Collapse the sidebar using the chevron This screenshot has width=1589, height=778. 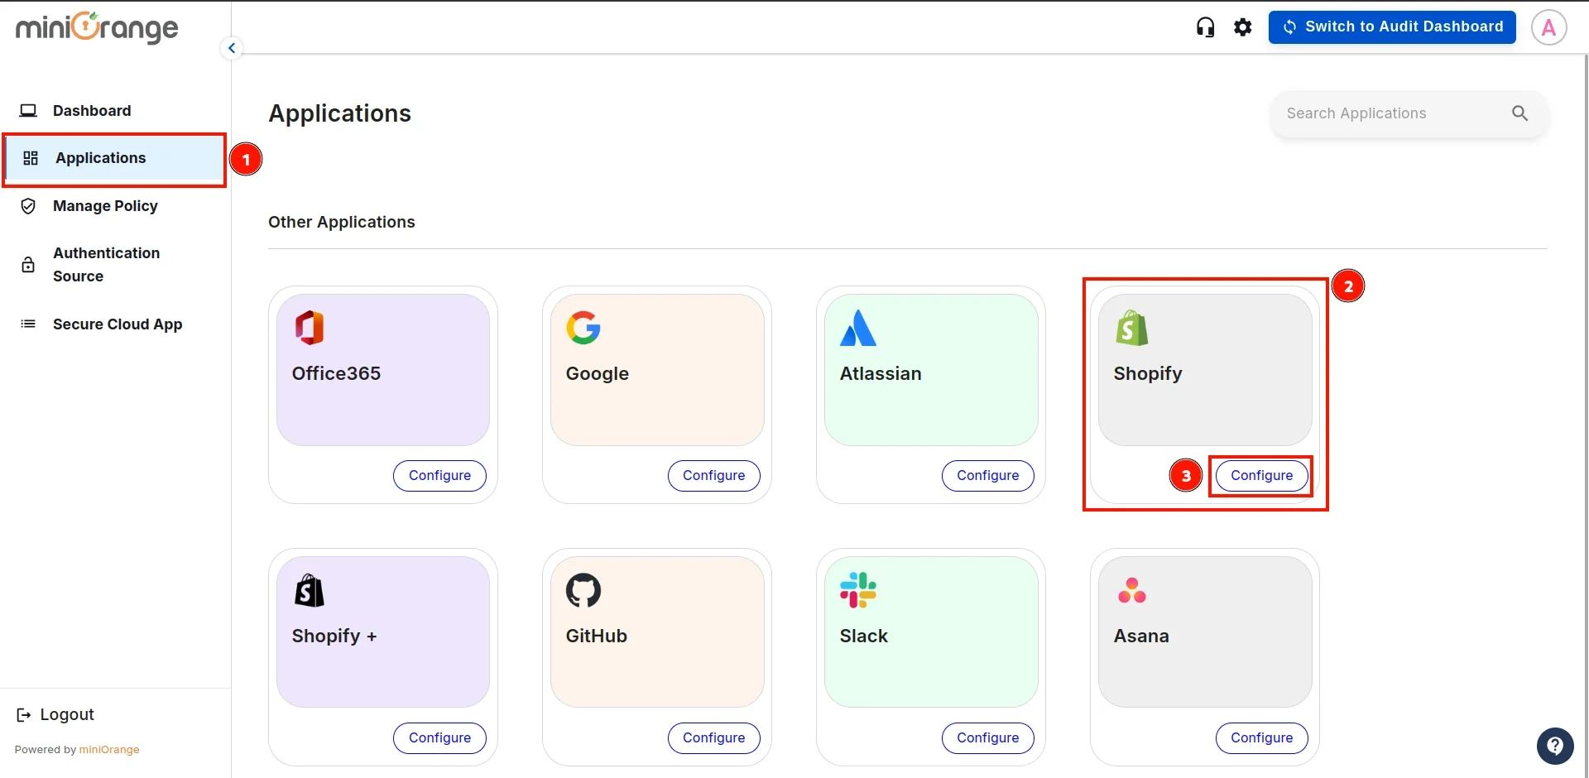[232, 47]
